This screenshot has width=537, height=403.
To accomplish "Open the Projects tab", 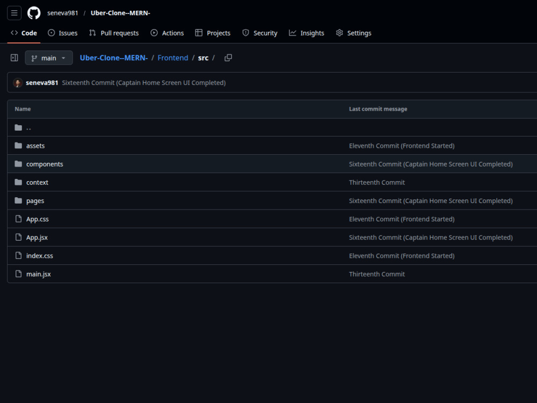I will point(213,33).
